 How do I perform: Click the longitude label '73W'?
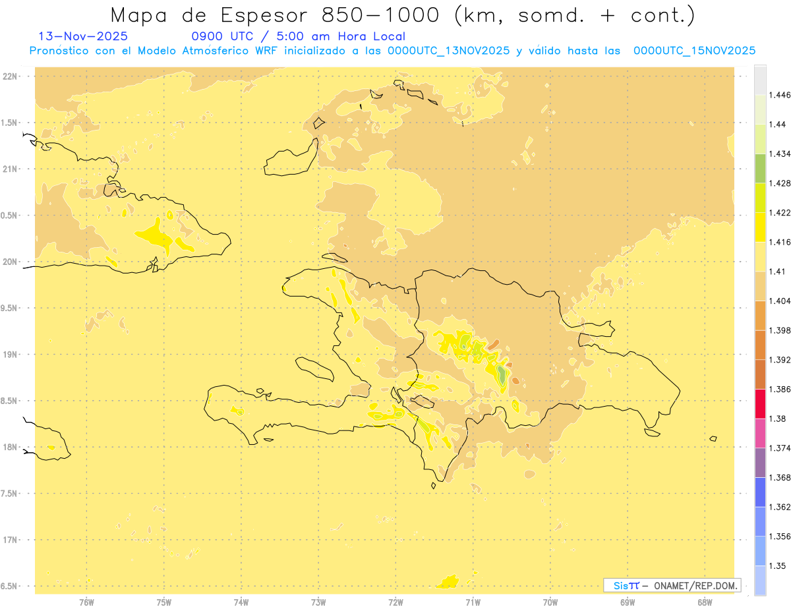318,602
